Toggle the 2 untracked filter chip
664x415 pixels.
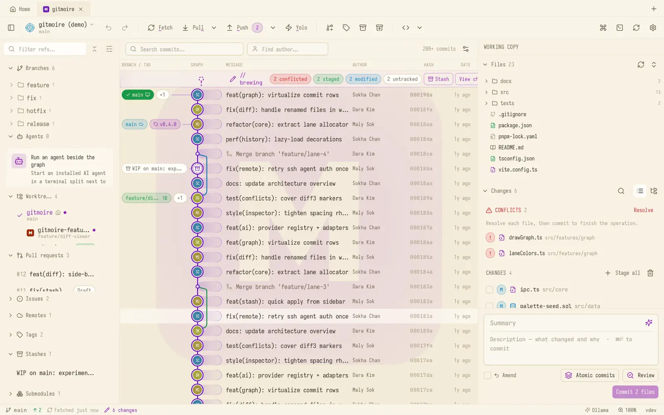click(402, 79)
